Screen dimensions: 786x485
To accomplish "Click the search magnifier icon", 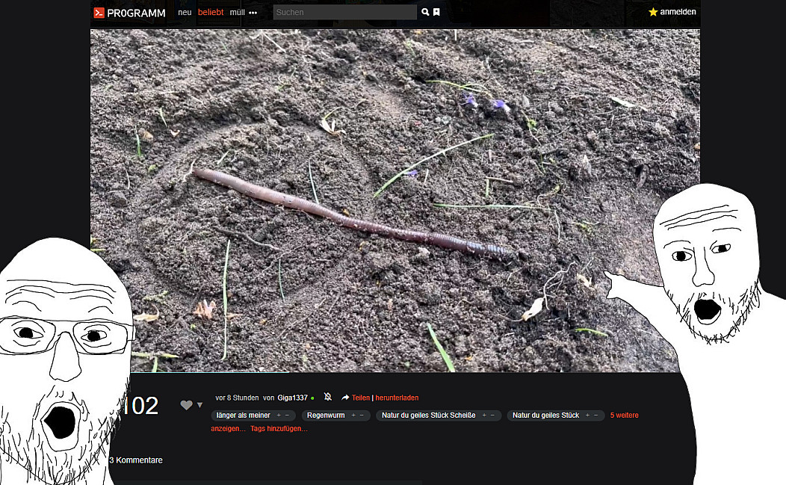I will [425, 12].
